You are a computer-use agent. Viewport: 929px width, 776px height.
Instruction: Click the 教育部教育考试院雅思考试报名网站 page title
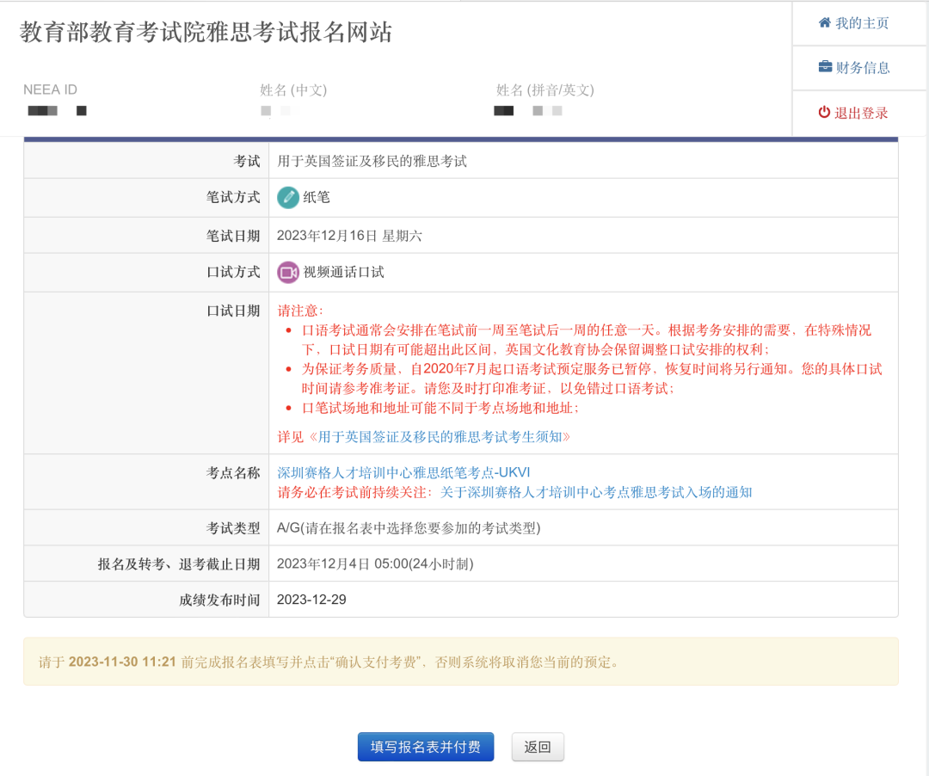(x=206, y=33)
